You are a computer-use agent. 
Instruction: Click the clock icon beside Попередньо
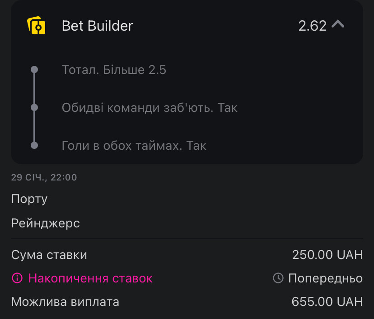(x=278, y=278)
